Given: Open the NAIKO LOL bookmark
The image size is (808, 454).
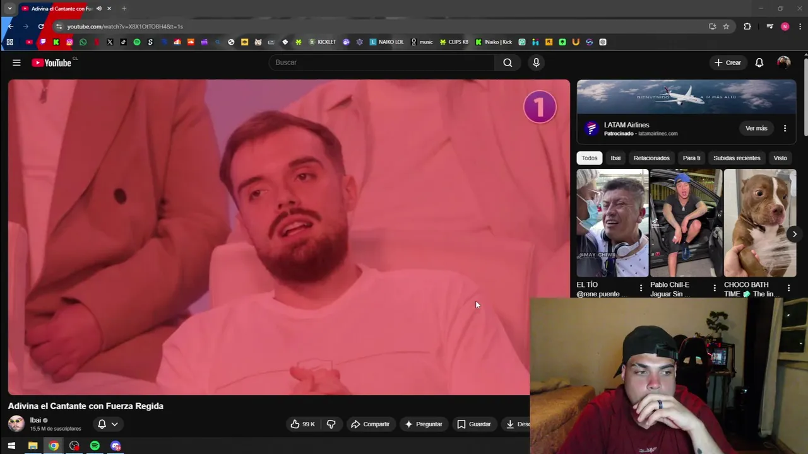Looking at the screenshot, I should 386,42.
